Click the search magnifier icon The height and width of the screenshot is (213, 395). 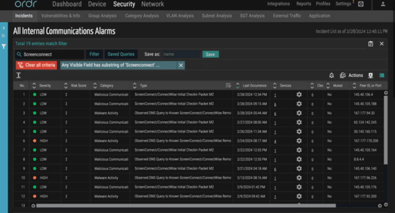19,54
